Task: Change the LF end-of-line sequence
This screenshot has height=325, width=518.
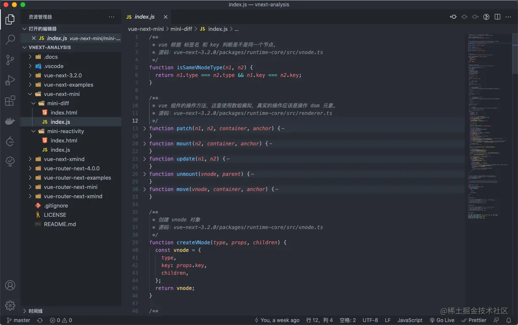Action: 388,320
